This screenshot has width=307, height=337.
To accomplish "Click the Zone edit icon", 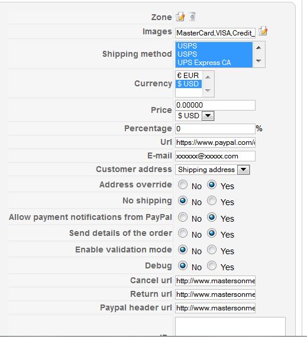I will click(x=180, y=17).
